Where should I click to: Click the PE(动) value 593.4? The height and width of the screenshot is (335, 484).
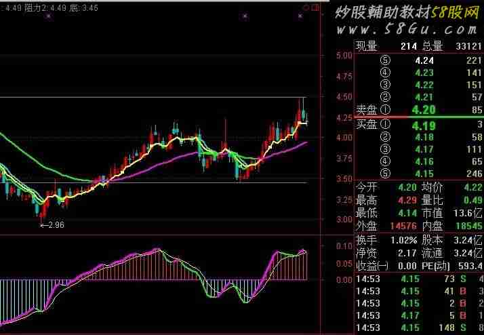pyautogui.click(x=471, y=266)
